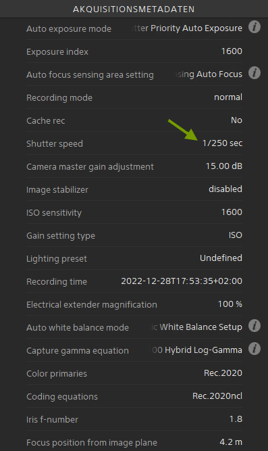Select the Shutter speed value 1/250 sec

222,143
